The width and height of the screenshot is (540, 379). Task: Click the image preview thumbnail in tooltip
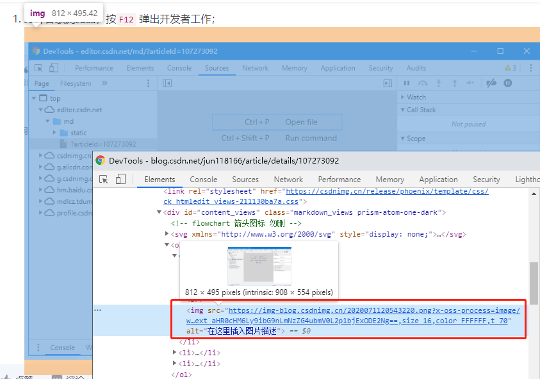259,266
